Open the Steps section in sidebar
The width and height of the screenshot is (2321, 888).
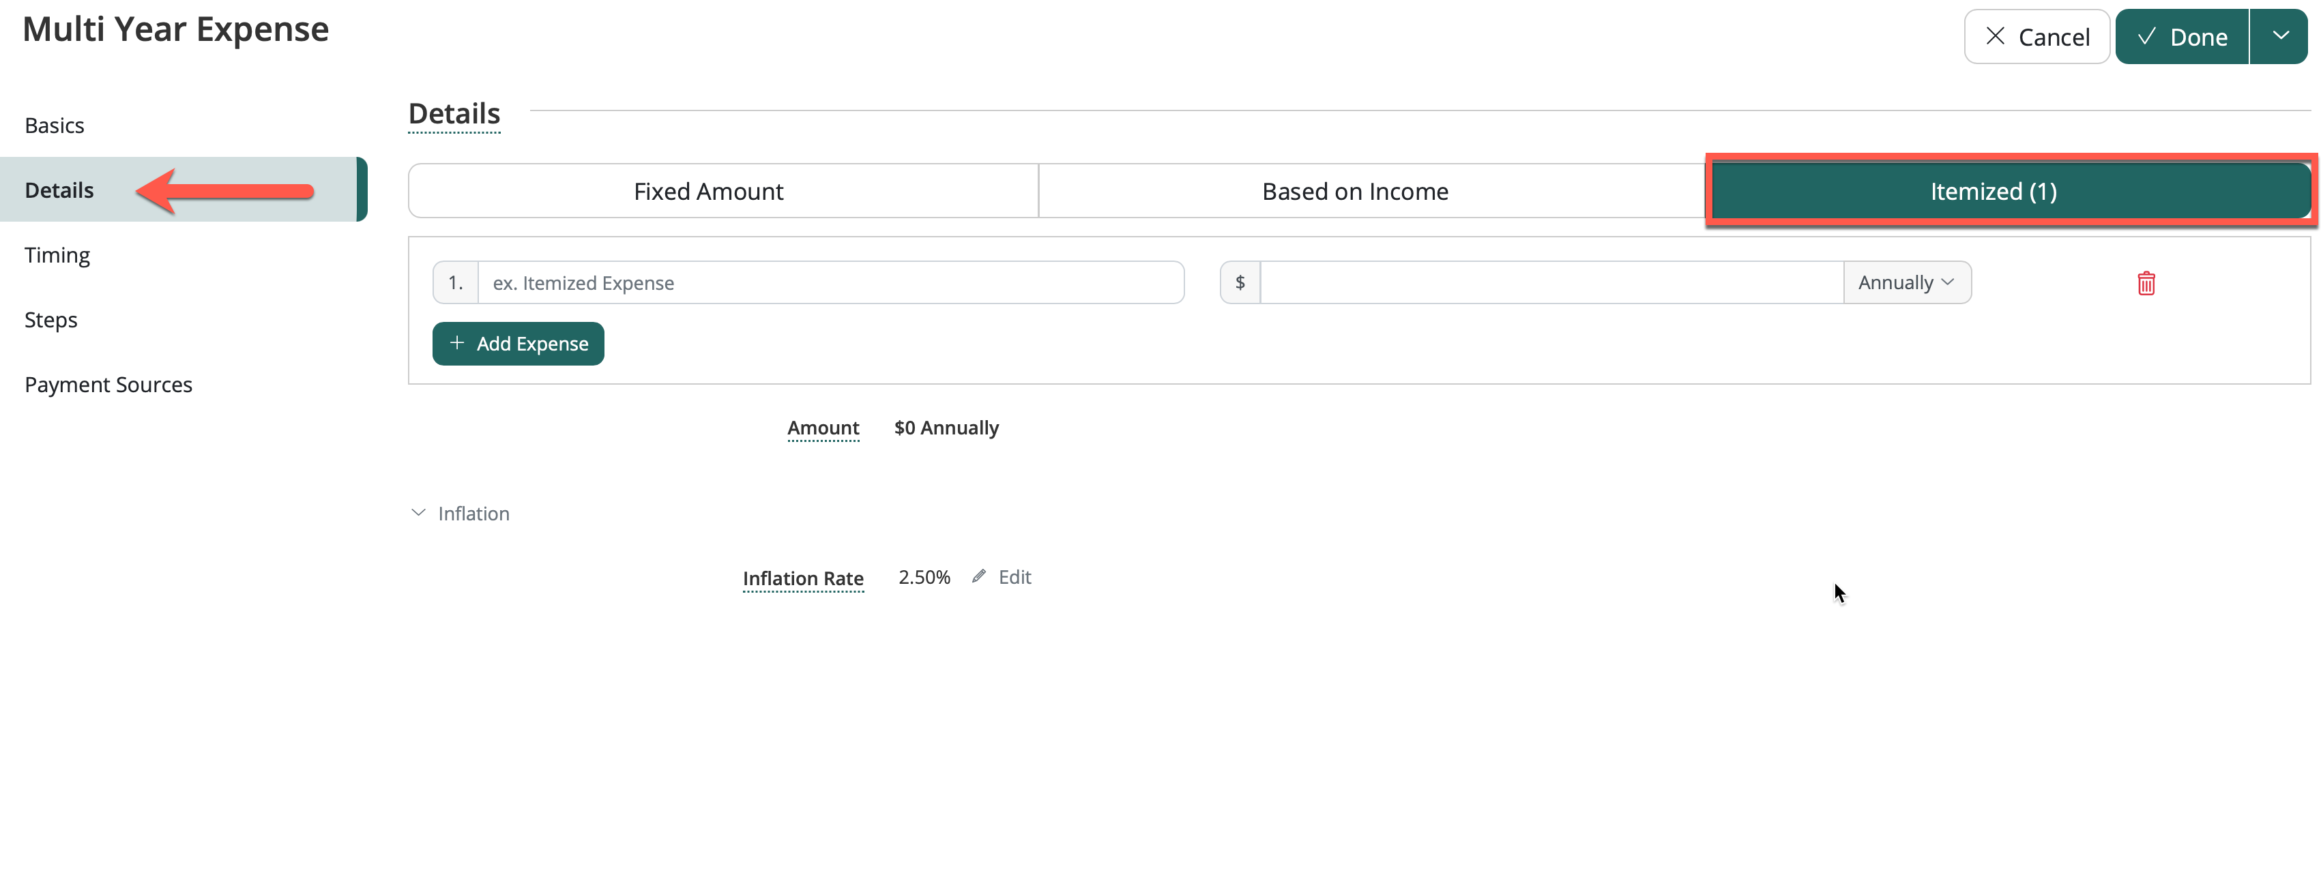coord(50,320)
